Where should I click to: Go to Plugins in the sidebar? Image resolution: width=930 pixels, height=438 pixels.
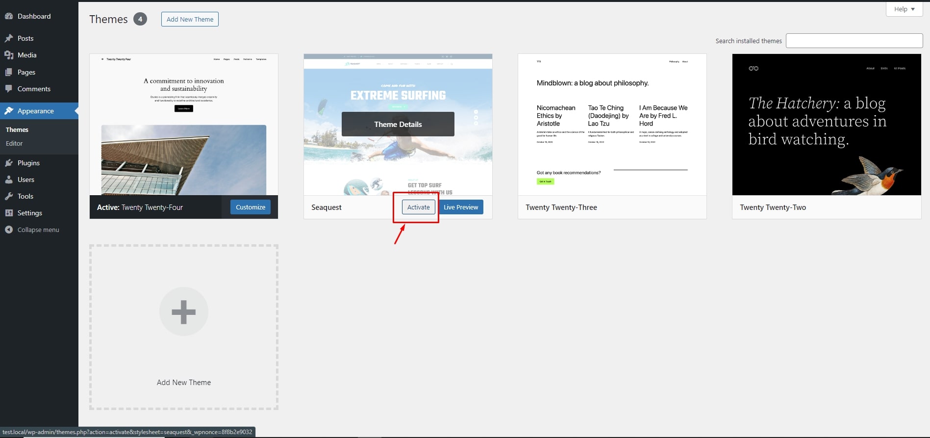(x=39, y=163)
